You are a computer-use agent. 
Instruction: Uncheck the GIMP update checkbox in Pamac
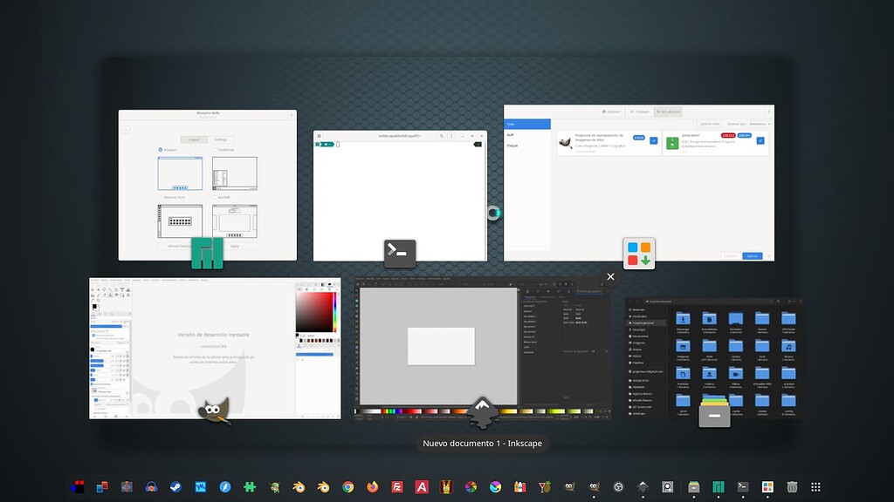pos(653,140)
